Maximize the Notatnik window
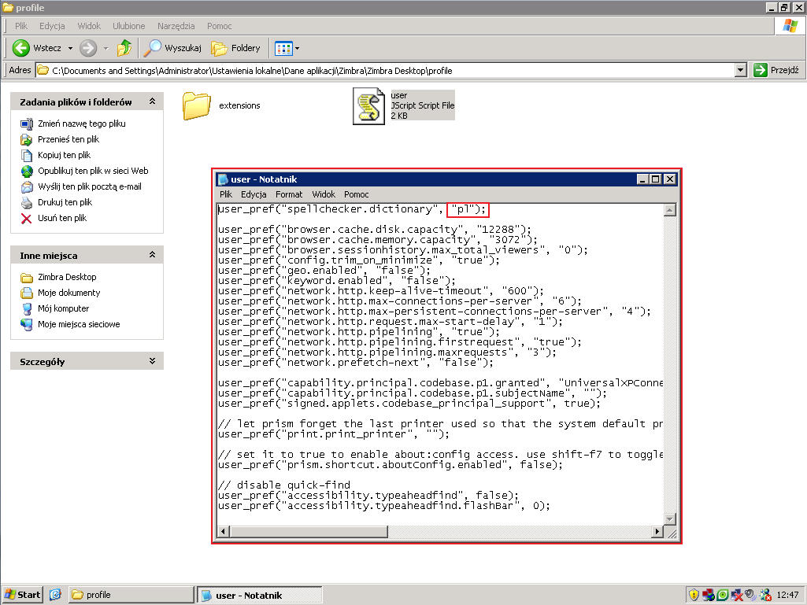The height and width of the screenshot is (605, 807). (655, 179)
